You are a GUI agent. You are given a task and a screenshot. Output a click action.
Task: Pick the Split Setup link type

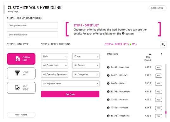click(21, 88)
